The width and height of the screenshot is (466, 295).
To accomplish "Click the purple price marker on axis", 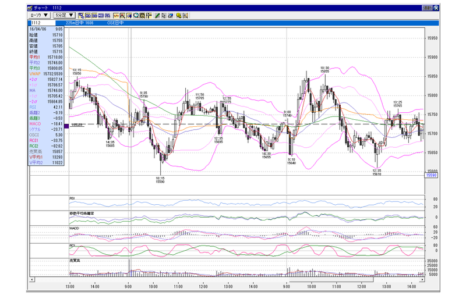I will [66, 126].
